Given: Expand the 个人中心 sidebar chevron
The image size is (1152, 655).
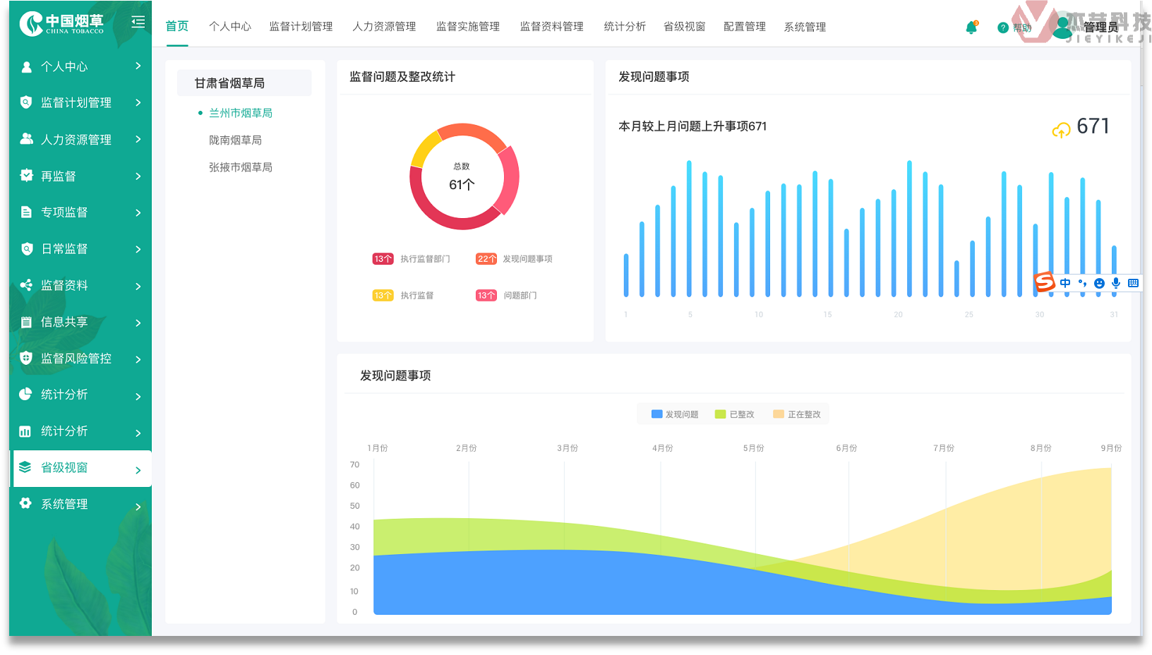Looking at the screenshot, I should click(x=138, y=66).
